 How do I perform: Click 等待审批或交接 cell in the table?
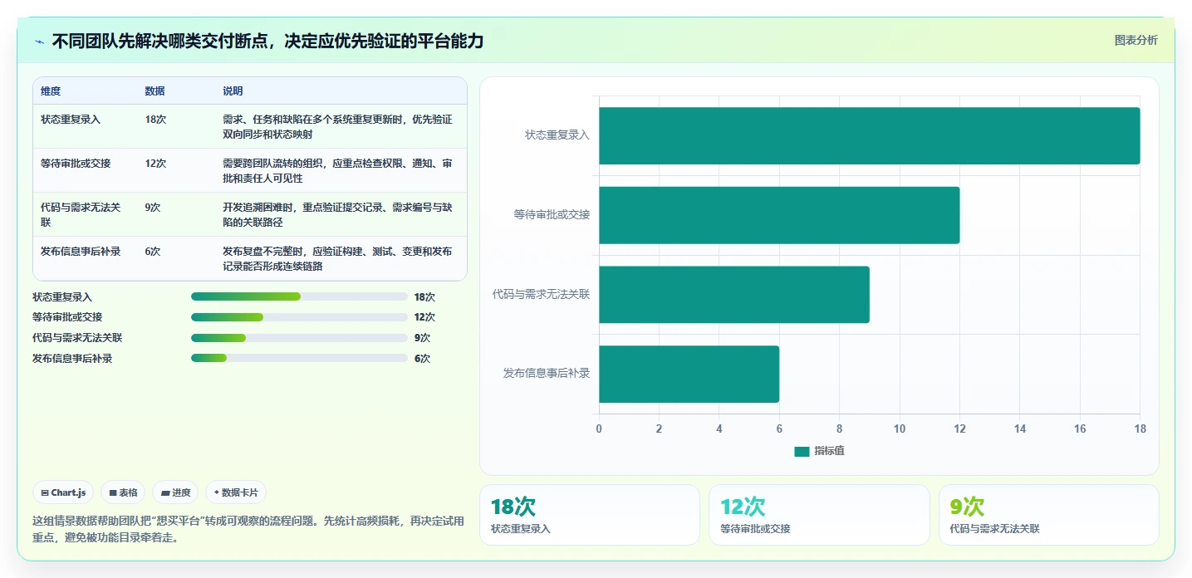tap(76, 164)
